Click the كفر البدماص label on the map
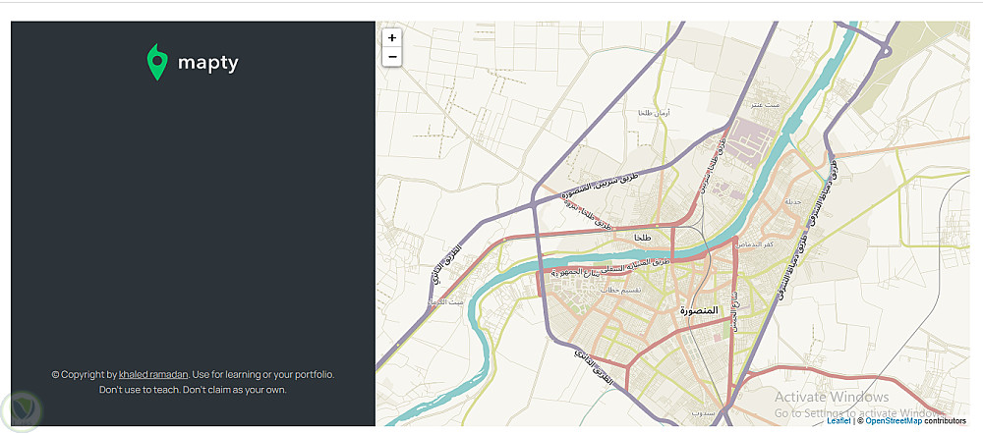Viewport: 983px width, 433px height. pos(756,243)
